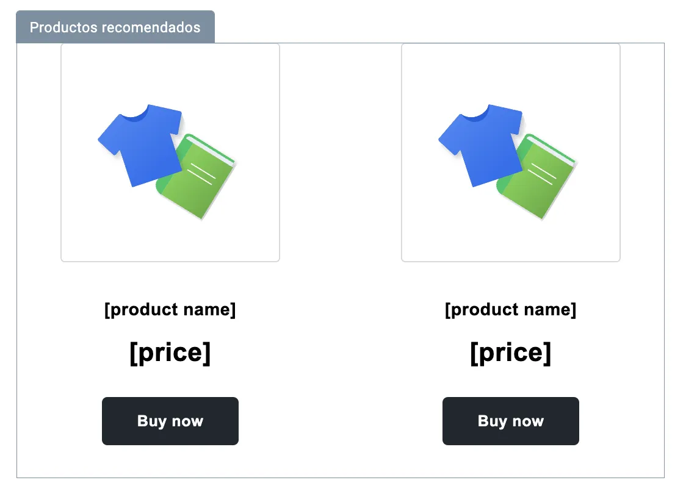The height and width of the screenshot is (494, 697).
Task: Click the left Buy now button
Action: (170, 421)
